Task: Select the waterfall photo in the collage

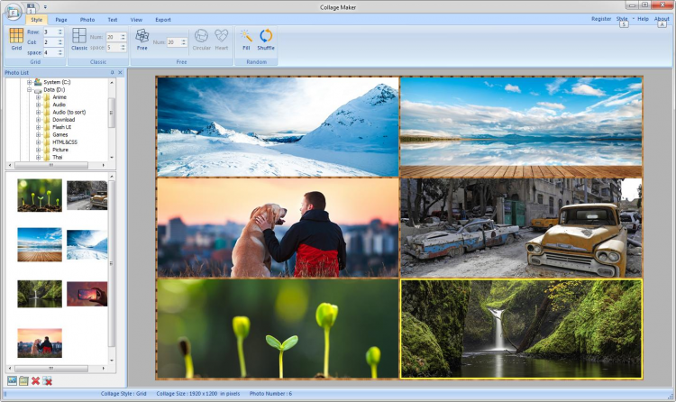Action: 521,328
